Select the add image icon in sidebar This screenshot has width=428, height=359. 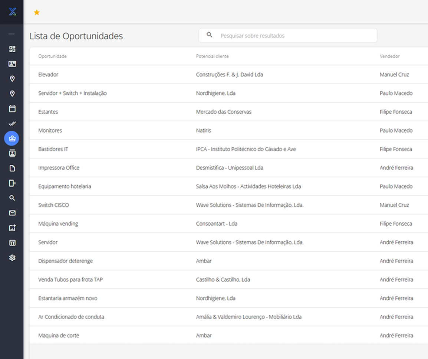click(12, 228)
